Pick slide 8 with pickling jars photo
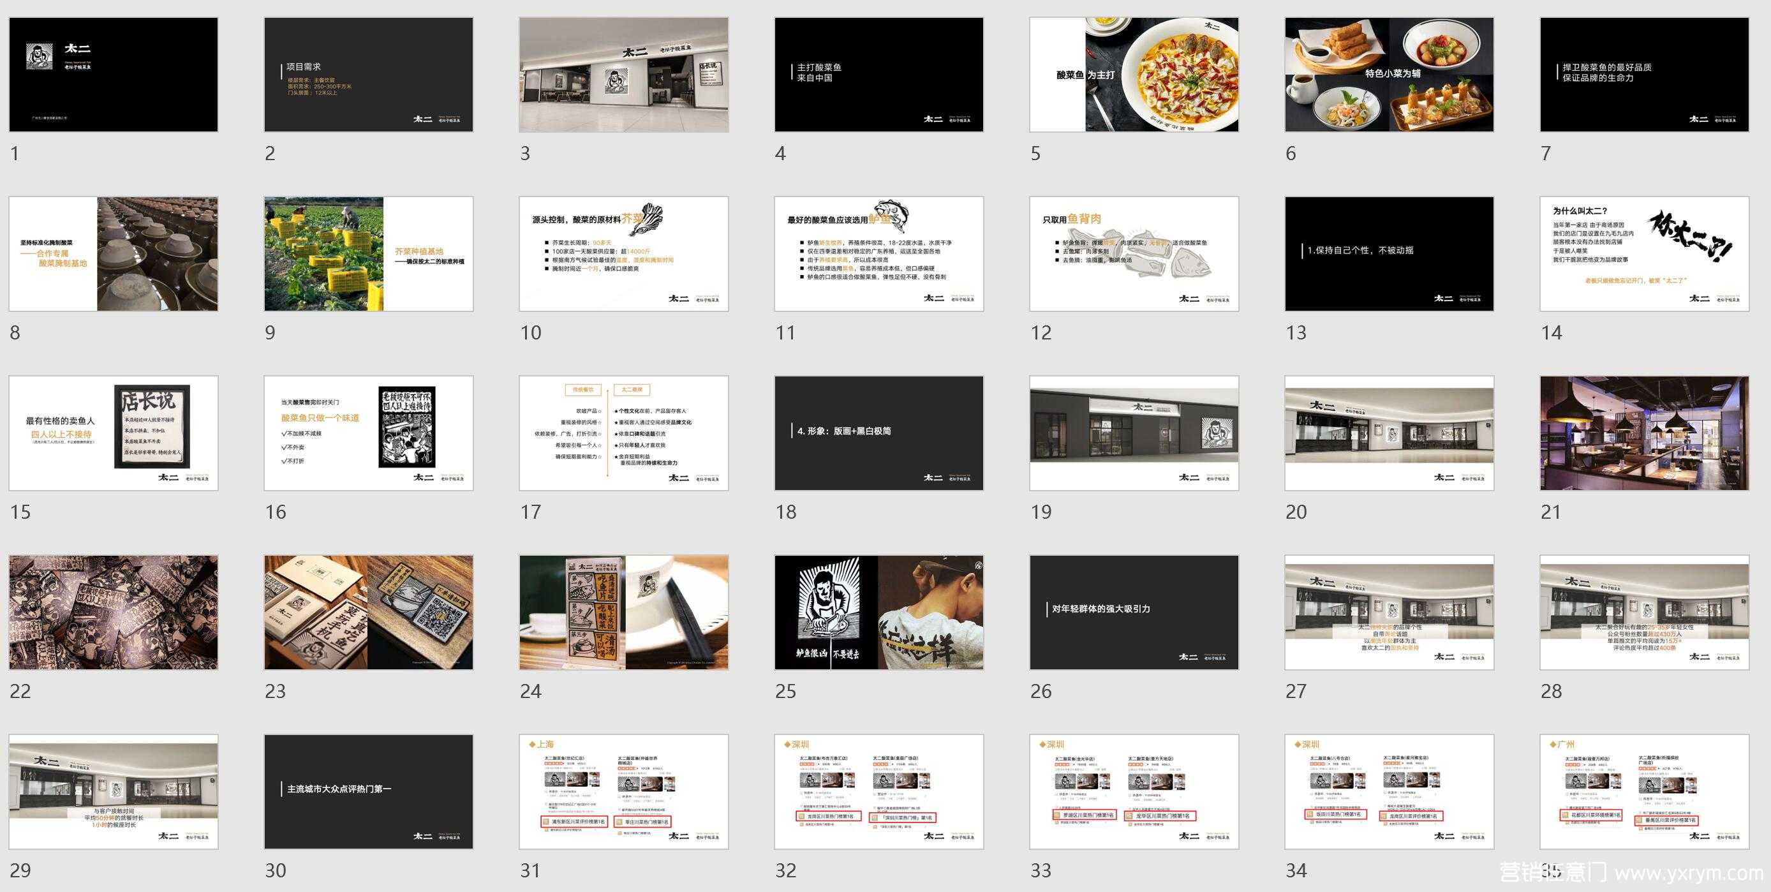 tap(114, 254)
